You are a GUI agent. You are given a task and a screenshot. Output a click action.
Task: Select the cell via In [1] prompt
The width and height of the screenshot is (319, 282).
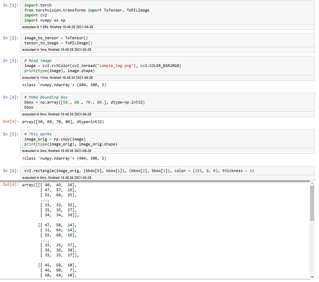pyautogui.click(x=11, y=6)
